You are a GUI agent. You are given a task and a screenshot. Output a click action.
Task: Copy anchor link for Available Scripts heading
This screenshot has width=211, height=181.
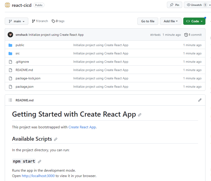(x=56, y=139)
